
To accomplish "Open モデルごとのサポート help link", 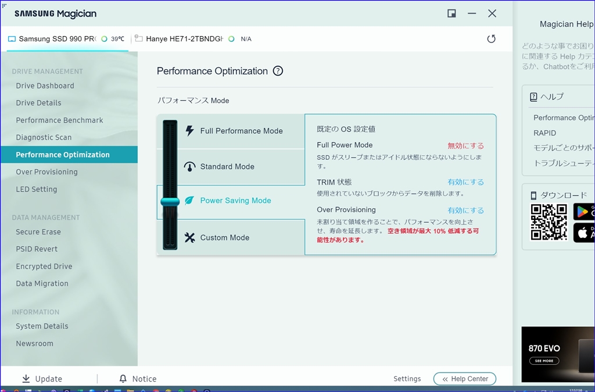I will (x=564, y=148).
